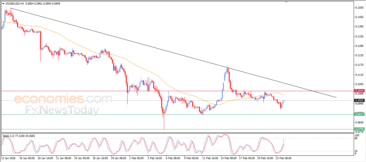This screenshot has width=366, height=162.
Task: Click the 0.1395 price axis label
Action: point(359,27)
